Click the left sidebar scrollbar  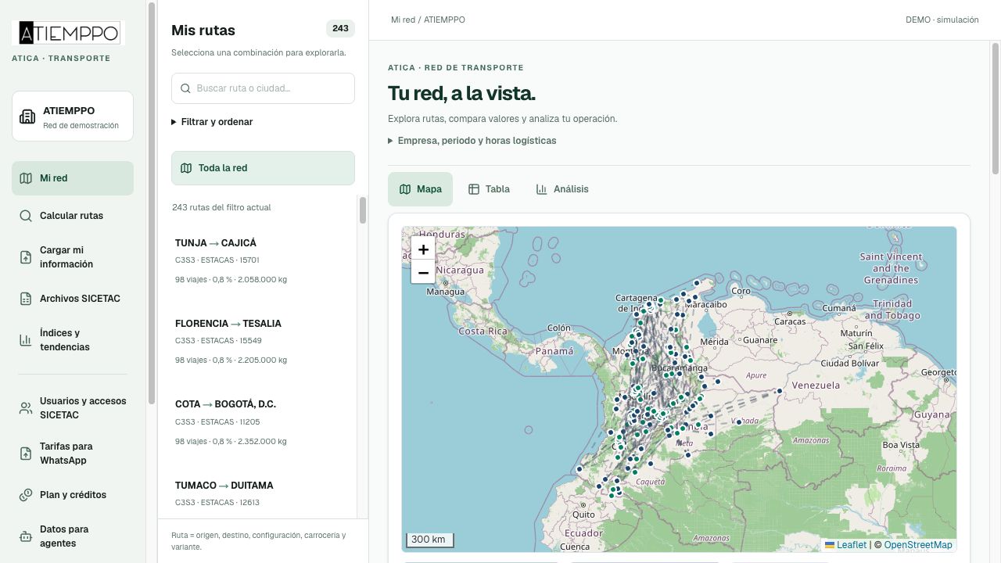coord(152,203)
